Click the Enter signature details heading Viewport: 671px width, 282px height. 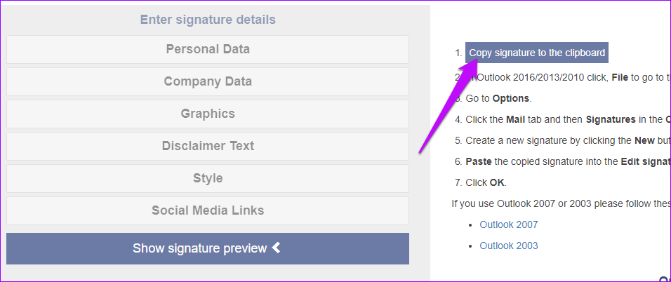tap(208, 20)
